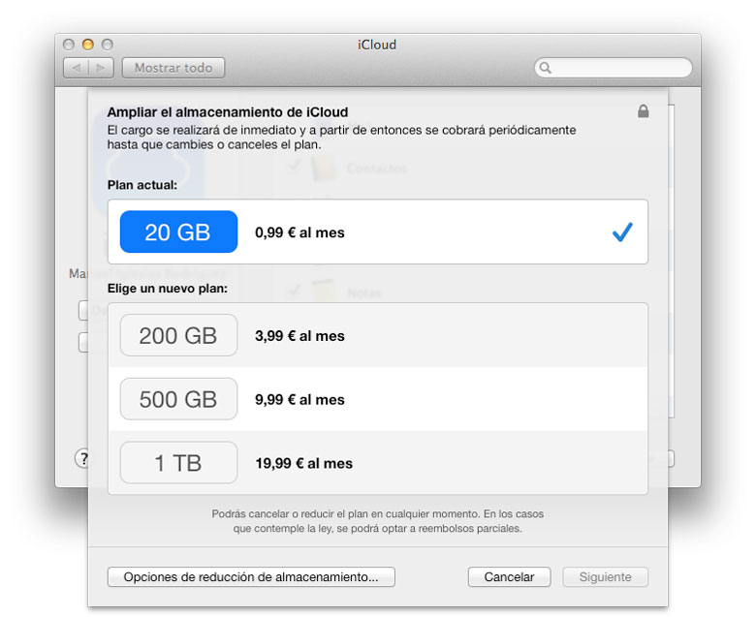The image size is (756, 617).
Task: Click the 0,99 € al mes price
Action: pyautogui.click(x=299, y=232)
